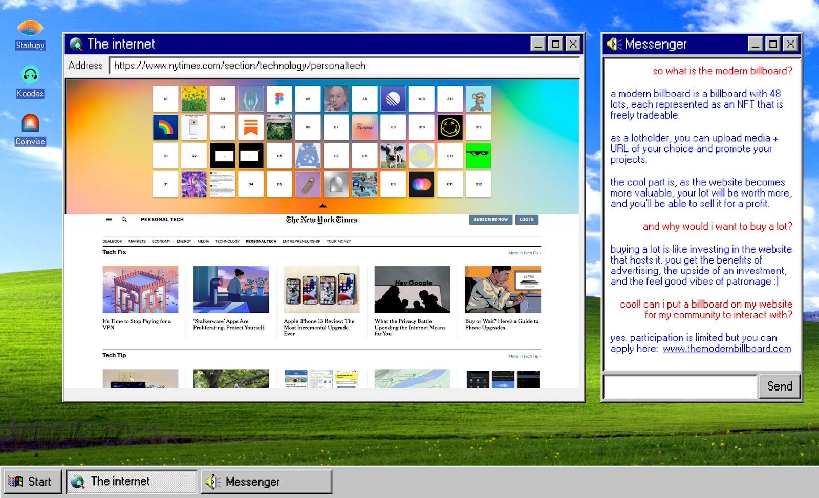Viewport: 819px width, 498px height.
Task: Select the rainbow billboard lot
Action: coord(165,127)
